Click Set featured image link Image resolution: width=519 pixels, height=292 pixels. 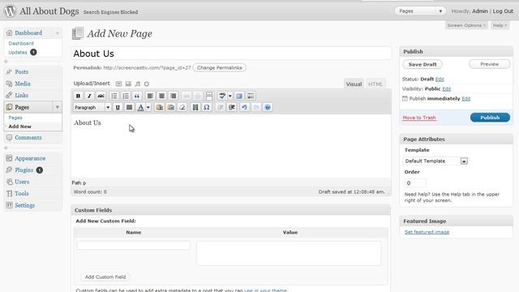[x=427, y=232]
